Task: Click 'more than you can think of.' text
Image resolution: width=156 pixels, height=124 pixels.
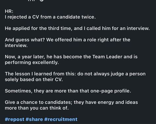Action: (x=37, y=108)
